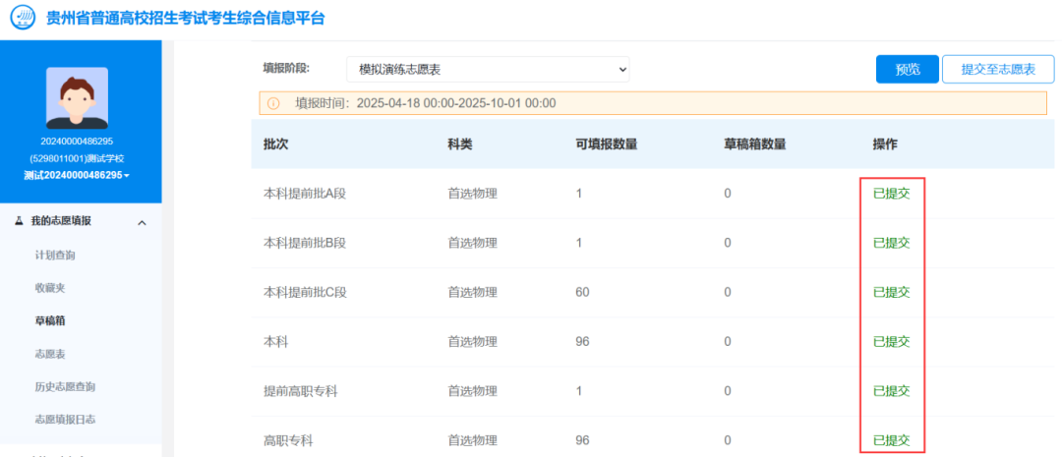The width and height of the screenshot is (1062, 457).
Task: Click 已提交 for 本科提前批A段 row
Action: click(x=891, y=194)
